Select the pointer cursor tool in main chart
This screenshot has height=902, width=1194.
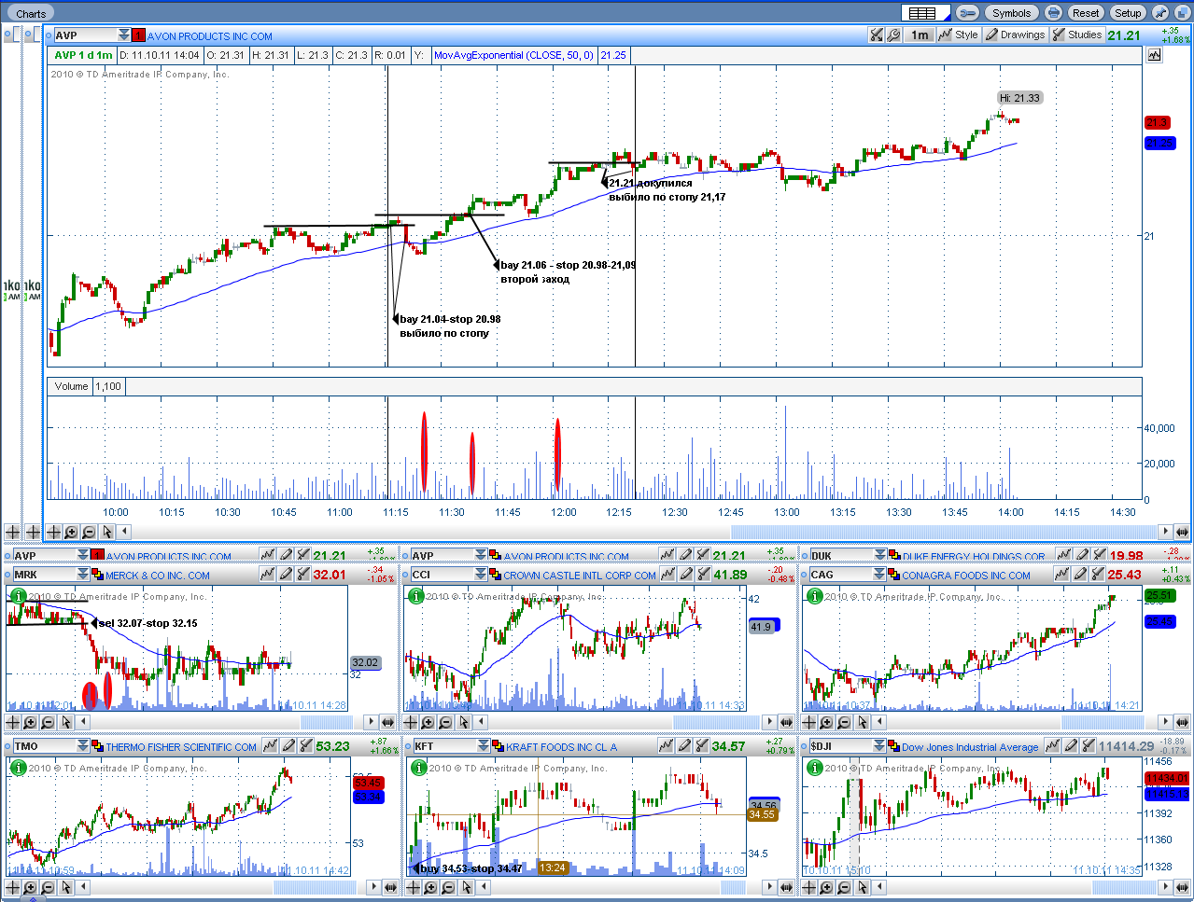(107, 532)
